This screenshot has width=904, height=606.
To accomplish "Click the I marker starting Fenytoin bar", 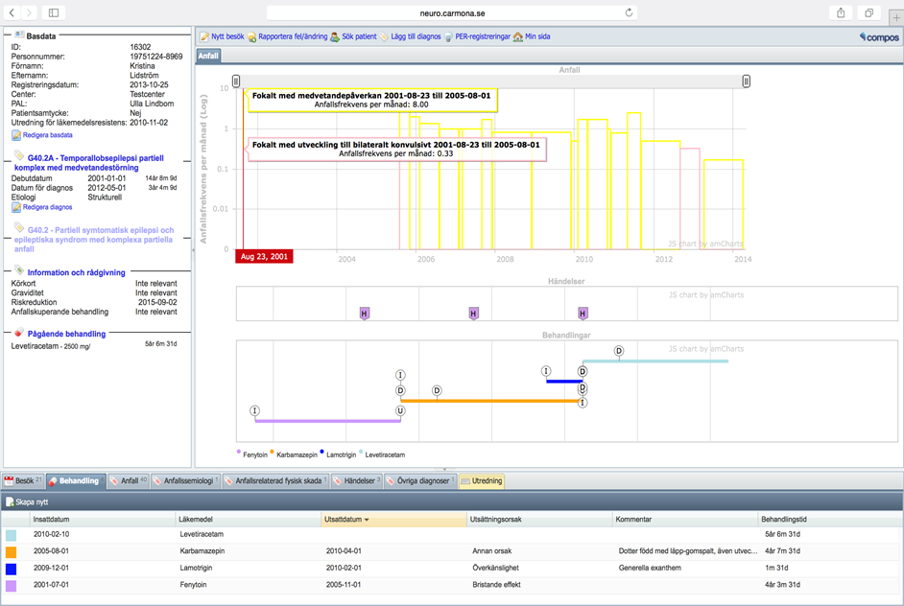I will [x=255, y=410].
